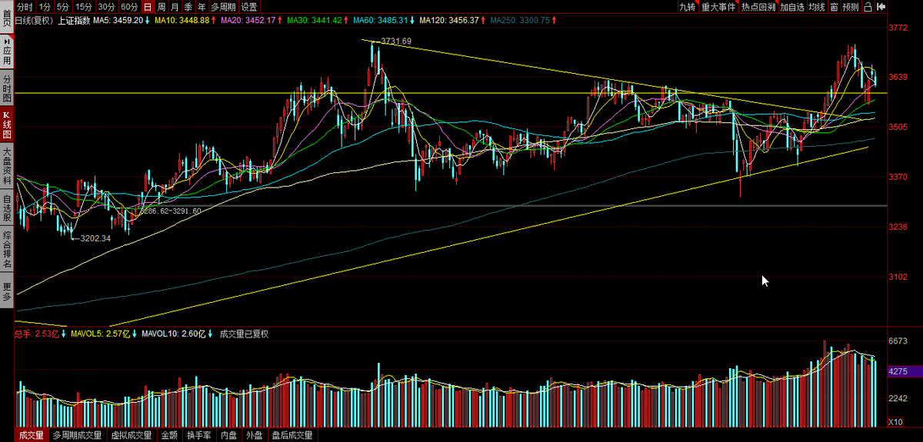
Task: Show 重大事件 major events
Action: pyautogui.click(x=718, y=7)
